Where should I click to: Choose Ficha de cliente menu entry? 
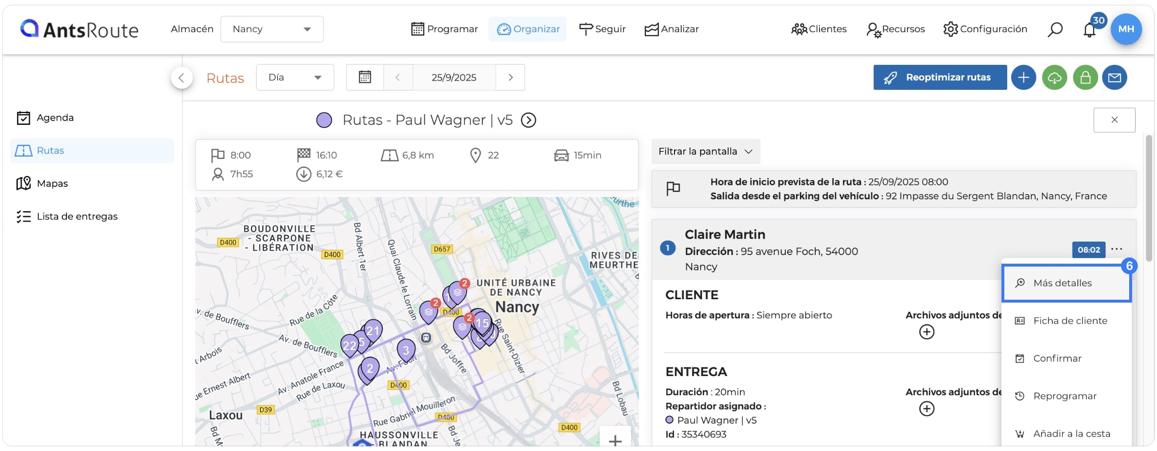[1067, 321]
